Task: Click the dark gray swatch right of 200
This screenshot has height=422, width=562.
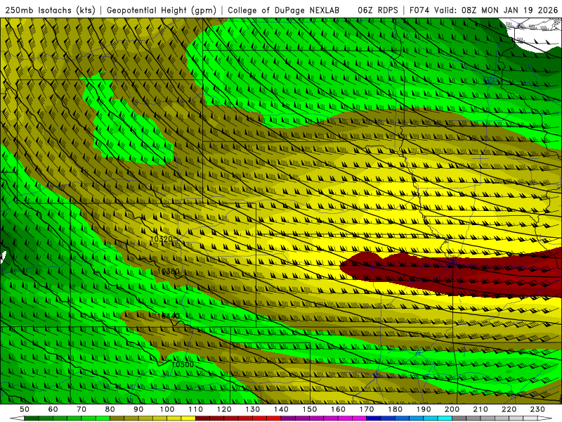Action: tap(459, 418)
